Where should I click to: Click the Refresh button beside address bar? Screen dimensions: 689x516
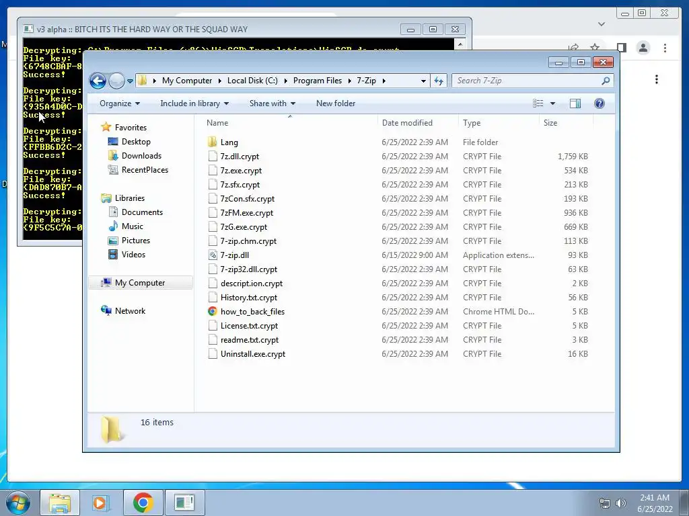point(439,81)
